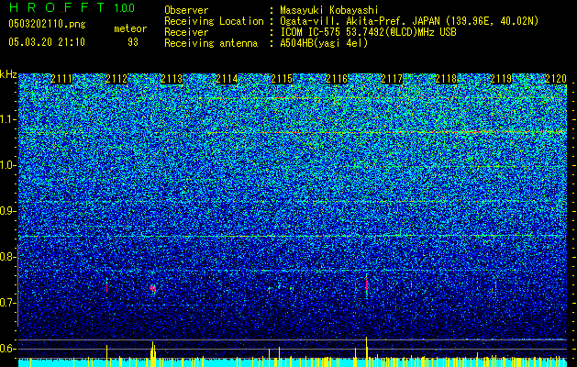Click the kHz axis unit label
The image size is (577, 367).
click(8, 74)
